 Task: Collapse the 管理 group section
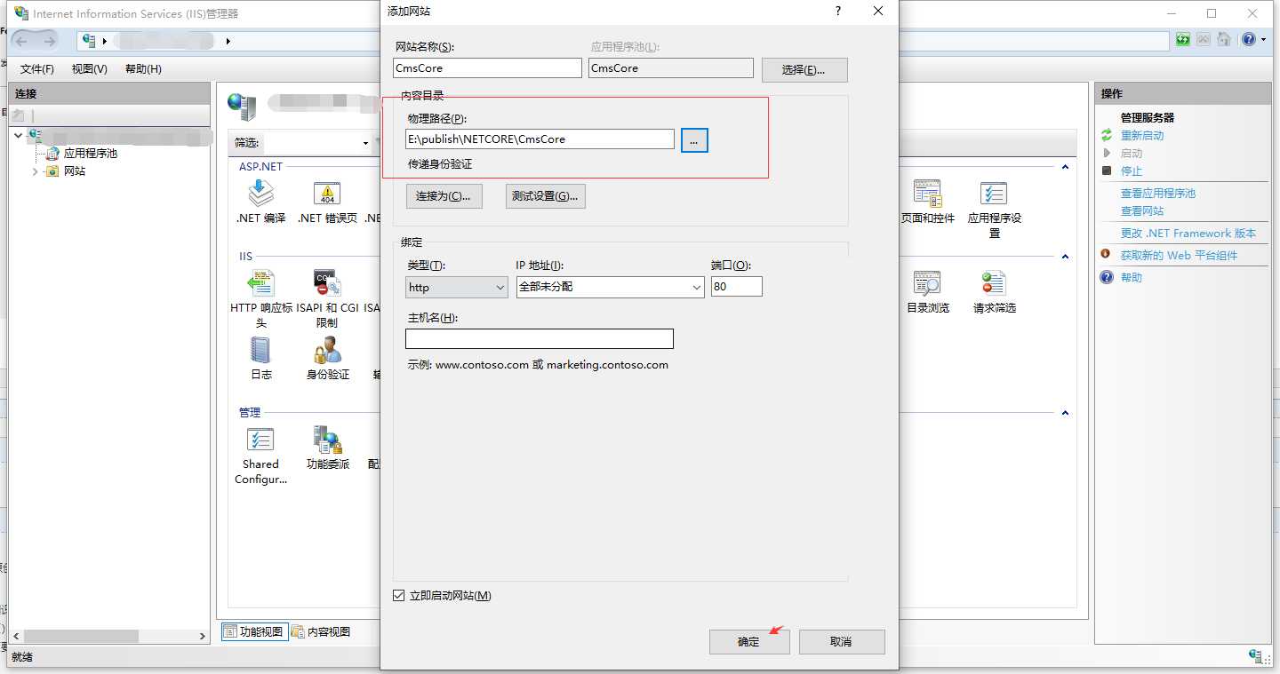click(1065, 413)
